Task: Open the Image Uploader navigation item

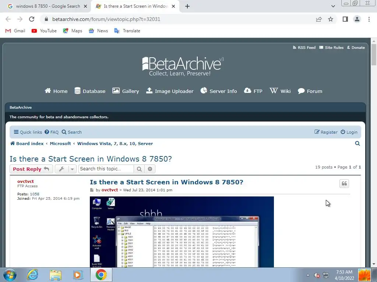Action: [x=170, y=91]
